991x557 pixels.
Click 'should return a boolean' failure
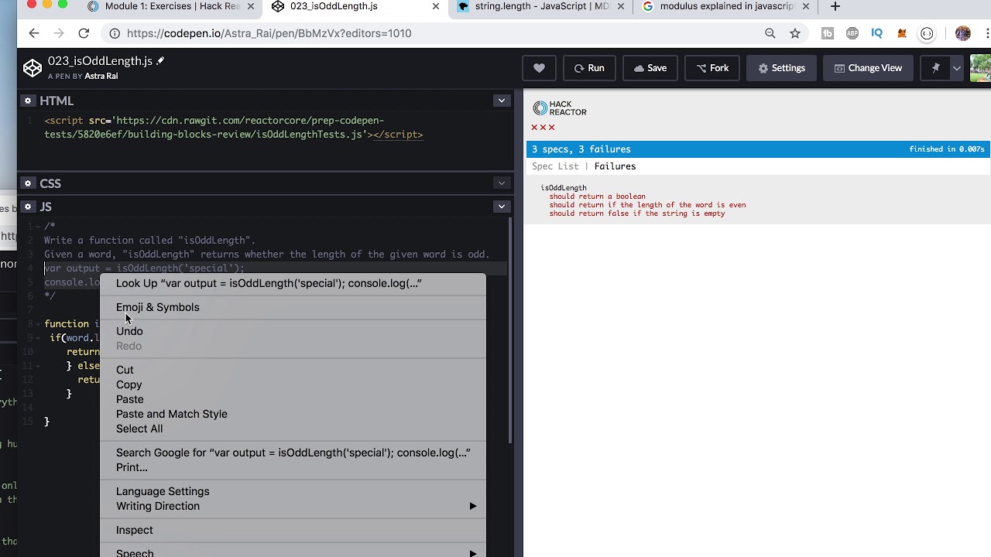pos(597,196)
